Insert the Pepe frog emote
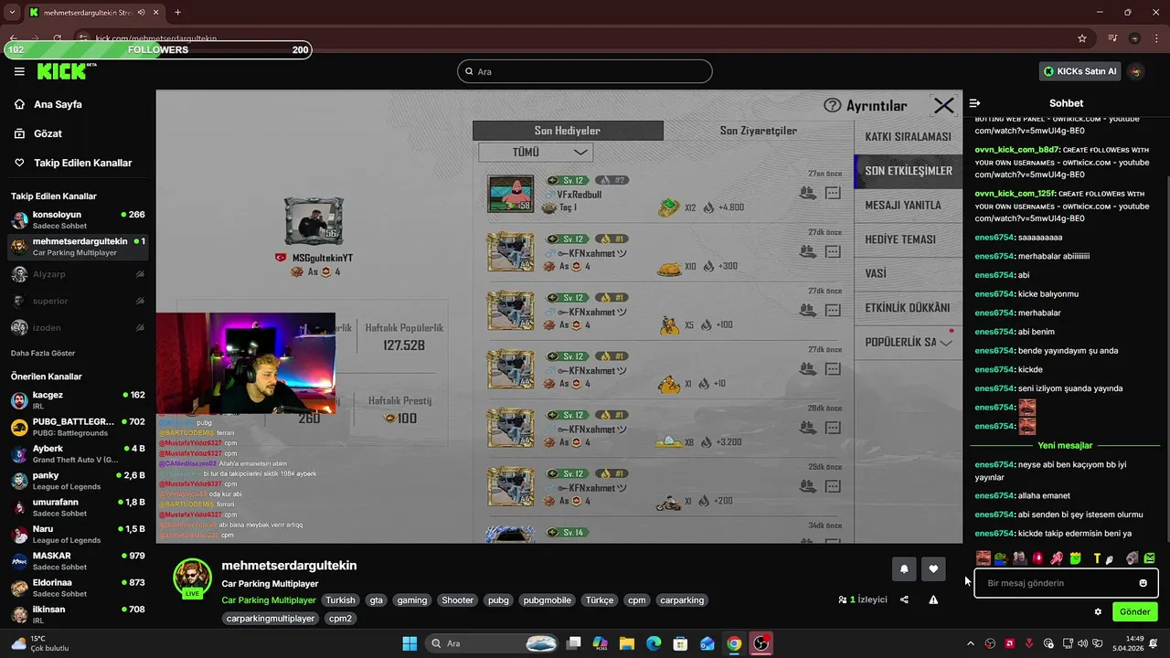Image resolution: width=1170 pixels, height=658 pixels. pyautogui.click(x=1001, y=557)
